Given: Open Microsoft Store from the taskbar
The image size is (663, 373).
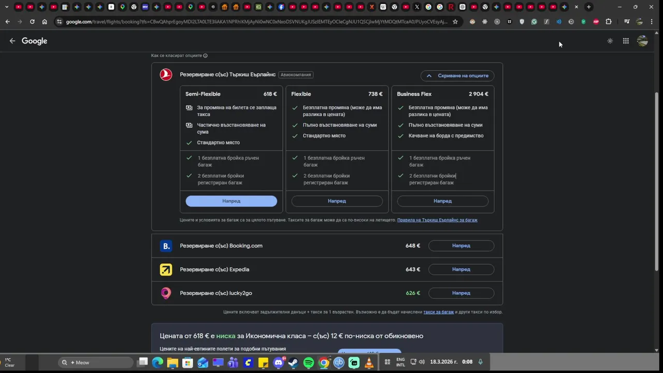Looking at the screenshot, I should pyautogui.click(x=188, y=363).
